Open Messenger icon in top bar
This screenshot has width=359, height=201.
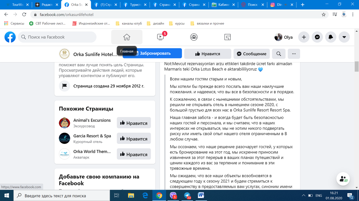(317, 37)
